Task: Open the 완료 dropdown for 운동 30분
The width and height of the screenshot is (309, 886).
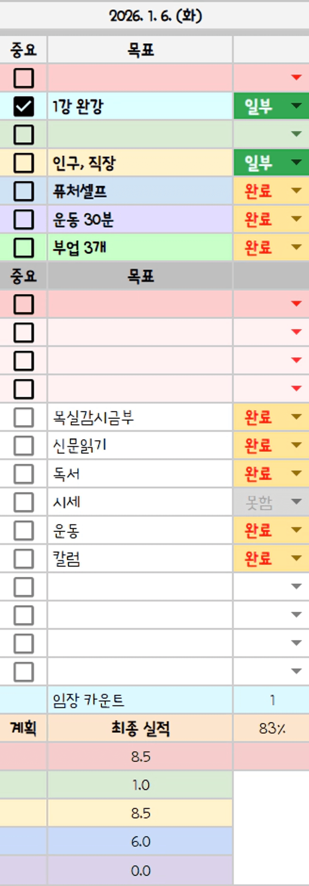Action: click(x=296, y=219)
